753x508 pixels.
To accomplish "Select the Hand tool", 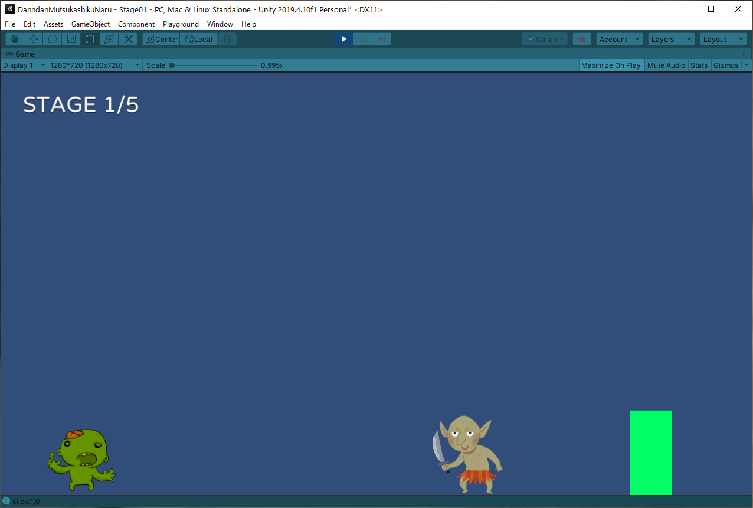I will tap(15, 39).
